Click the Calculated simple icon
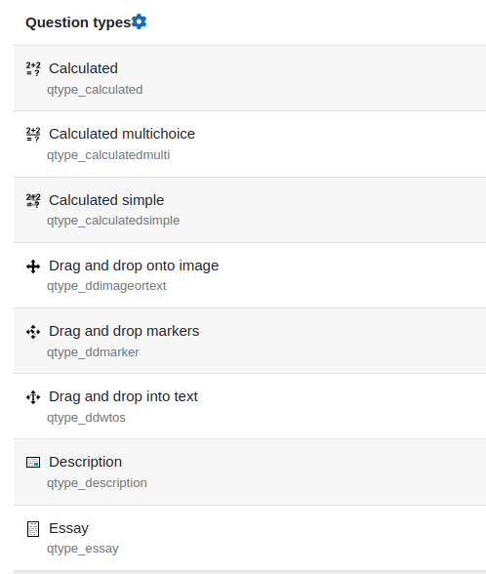This screenshot has width=486, height=574. point(33,200)
